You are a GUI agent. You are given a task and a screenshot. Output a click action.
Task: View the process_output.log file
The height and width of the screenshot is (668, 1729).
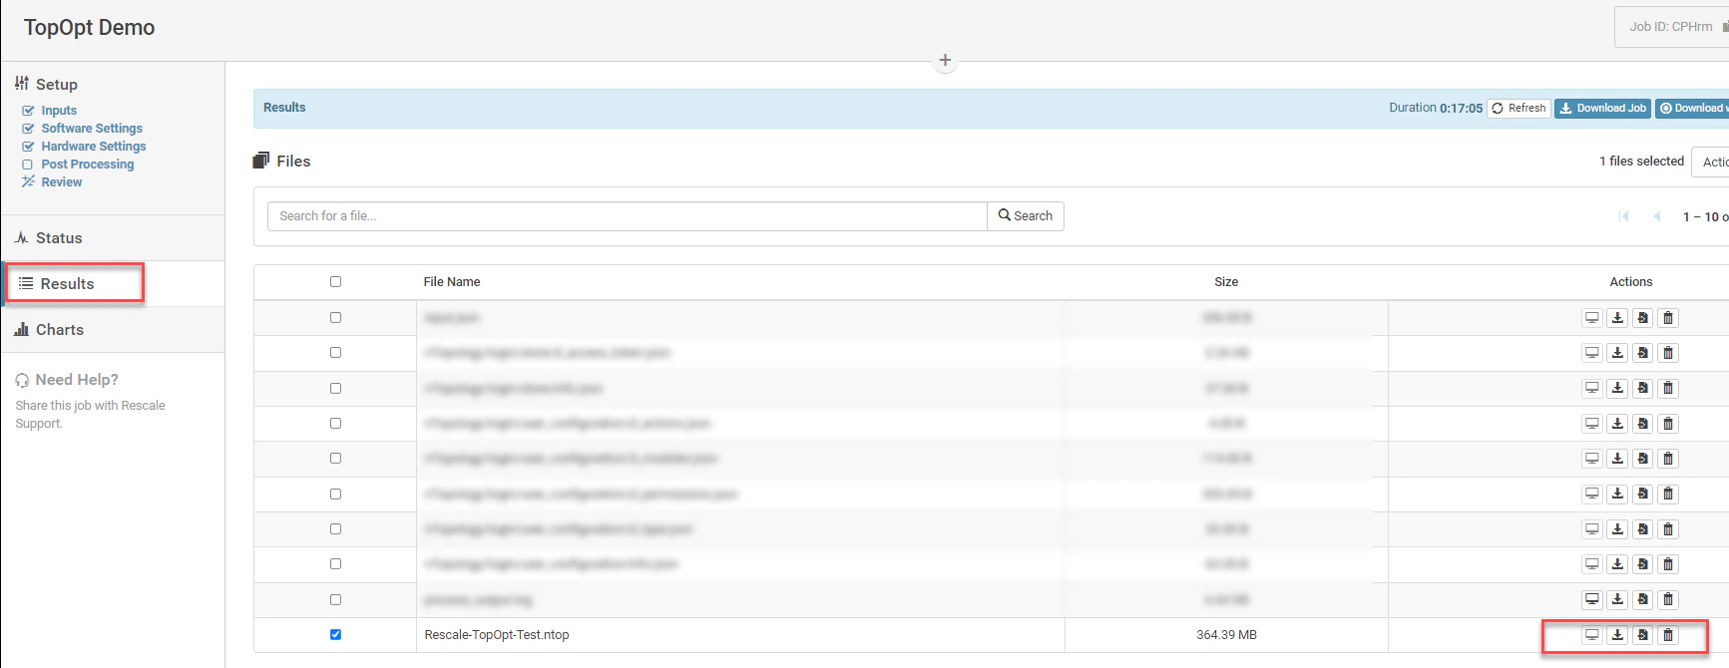1592,599
